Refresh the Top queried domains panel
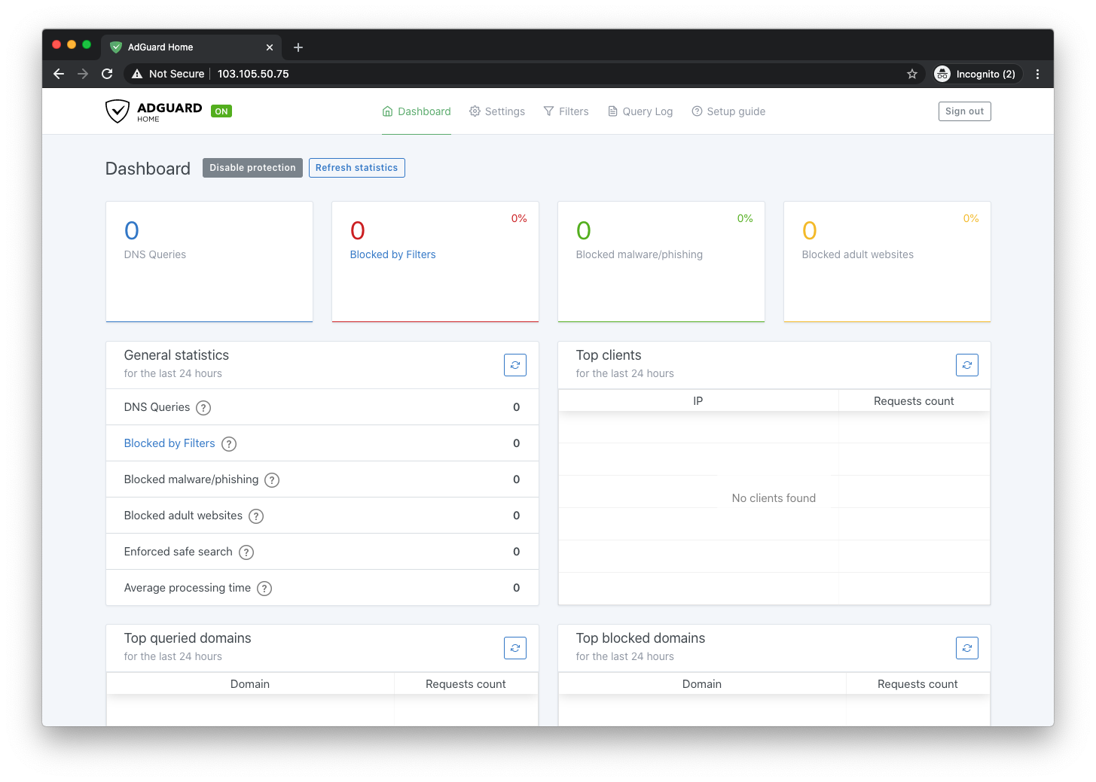Viewport: 1096px width, 782px height. 514,648
